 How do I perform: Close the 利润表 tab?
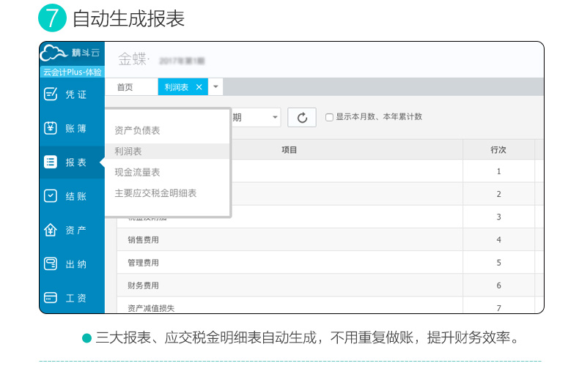[x=199, y=87]
